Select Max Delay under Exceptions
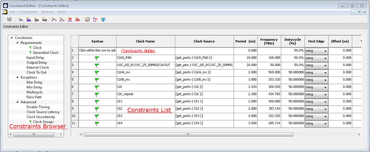The height and width of the screenshot is (152, 370). click(x=34, y=82)
